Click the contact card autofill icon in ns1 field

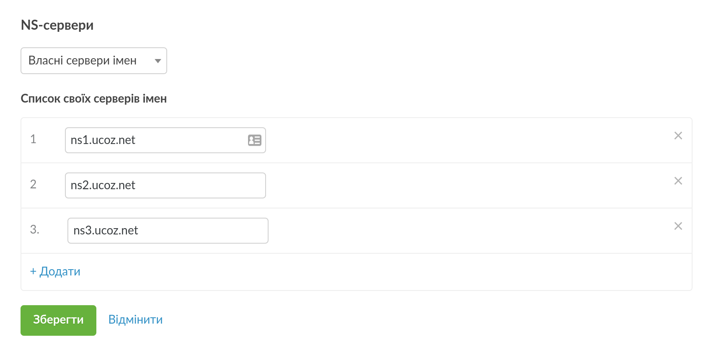254,140
